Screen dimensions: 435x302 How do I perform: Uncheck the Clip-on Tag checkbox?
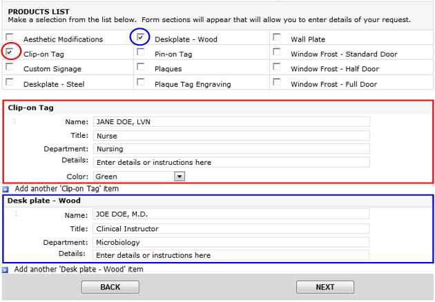10,52
